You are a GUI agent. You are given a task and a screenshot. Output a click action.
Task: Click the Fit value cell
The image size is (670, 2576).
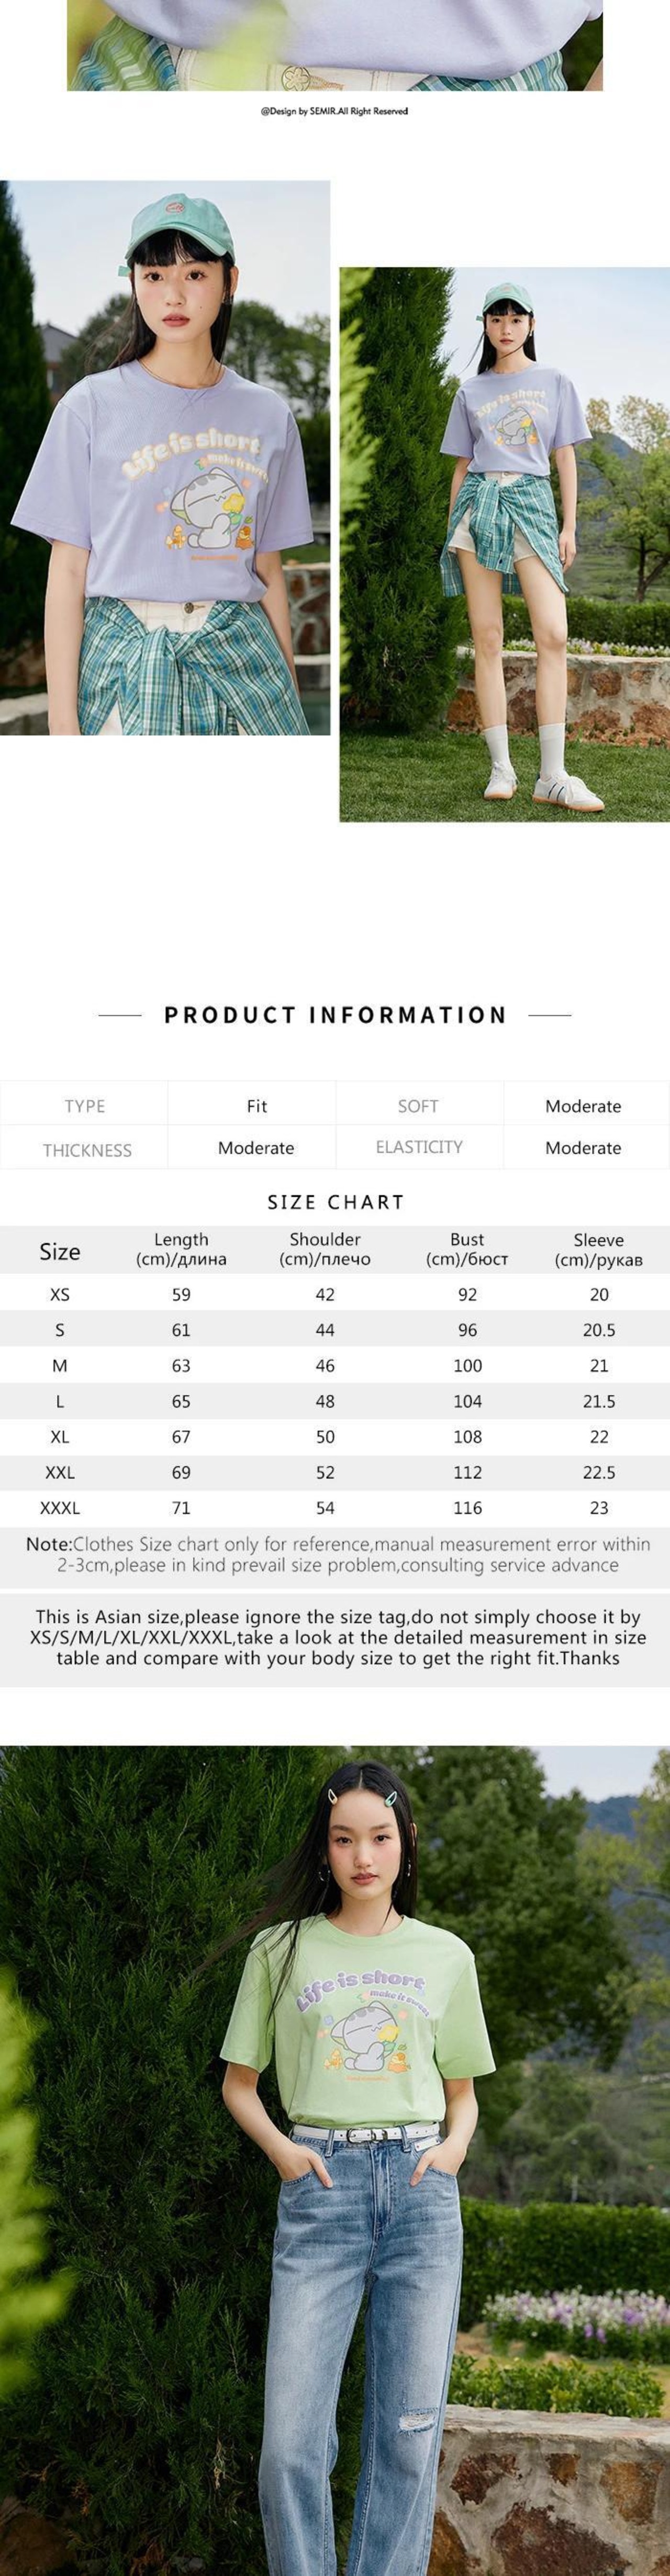(256, 1105)
